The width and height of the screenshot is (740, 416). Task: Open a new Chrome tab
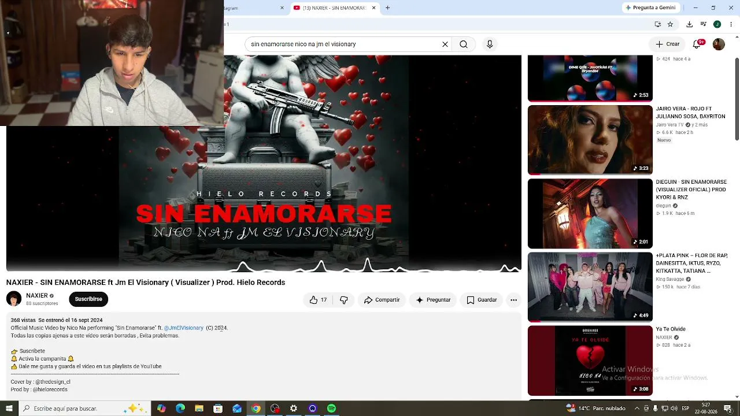click(388, 8)
